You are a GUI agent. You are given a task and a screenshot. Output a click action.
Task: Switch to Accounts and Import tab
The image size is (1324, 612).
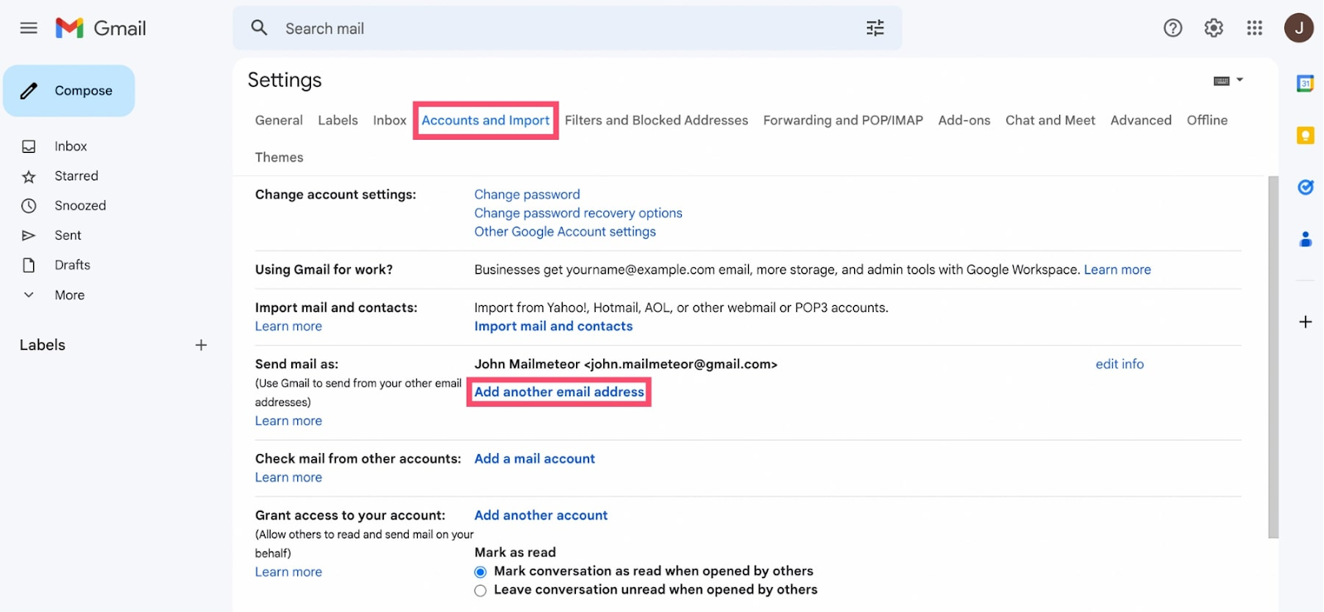(x=486, y=120)
